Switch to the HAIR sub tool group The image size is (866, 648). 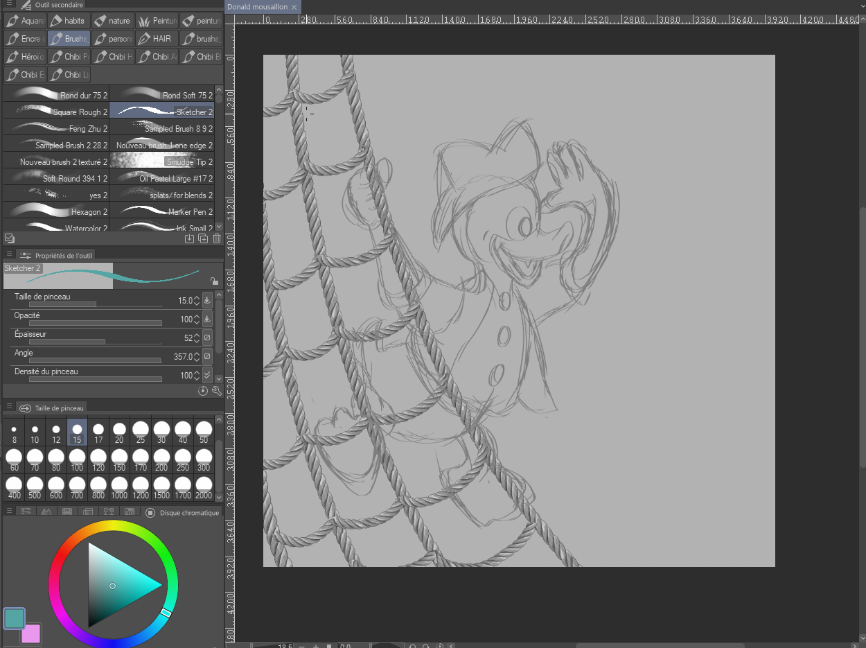click(157, 39)
